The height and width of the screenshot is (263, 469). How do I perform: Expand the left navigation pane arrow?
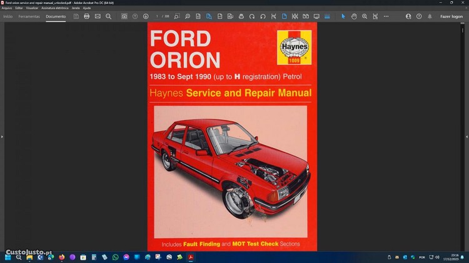coord(3,136)
